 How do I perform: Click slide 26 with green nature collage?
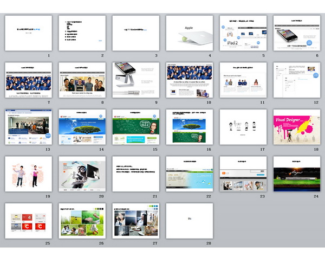82,221
